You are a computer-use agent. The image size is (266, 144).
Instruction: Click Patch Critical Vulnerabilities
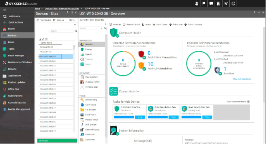pyautogui.click(x=162, y=57)
